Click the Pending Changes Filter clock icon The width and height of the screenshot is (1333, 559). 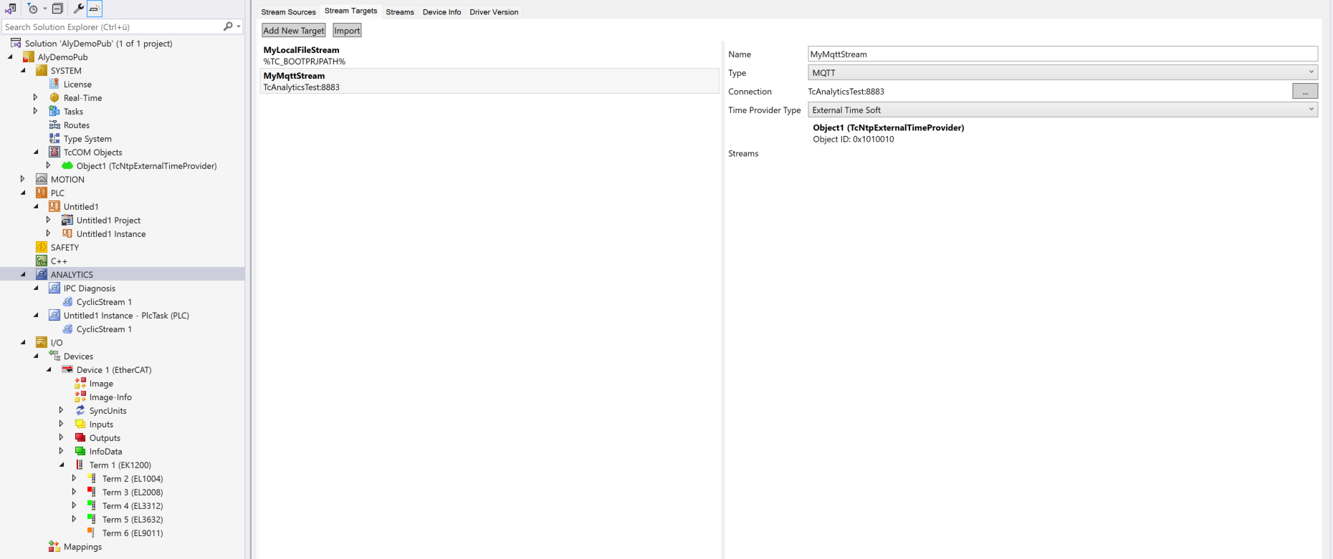coord(33,9)
